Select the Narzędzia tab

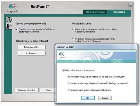(119, 12)
